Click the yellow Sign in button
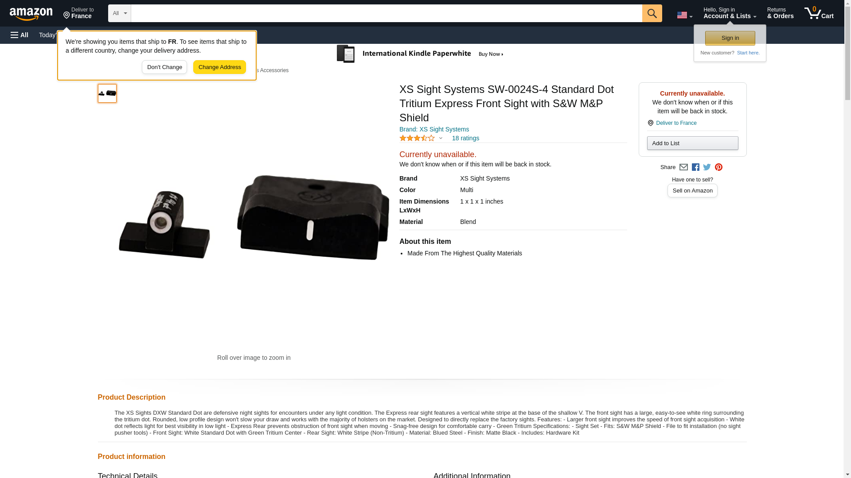Screen dimensions: 851x478 point(730,38)
